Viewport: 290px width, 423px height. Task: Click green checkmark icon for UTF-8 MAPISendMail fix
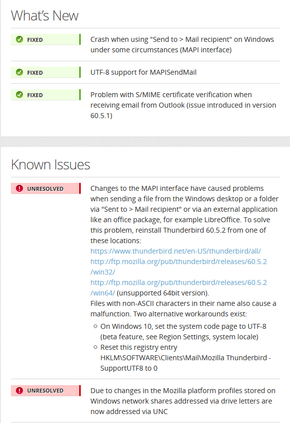19,72
